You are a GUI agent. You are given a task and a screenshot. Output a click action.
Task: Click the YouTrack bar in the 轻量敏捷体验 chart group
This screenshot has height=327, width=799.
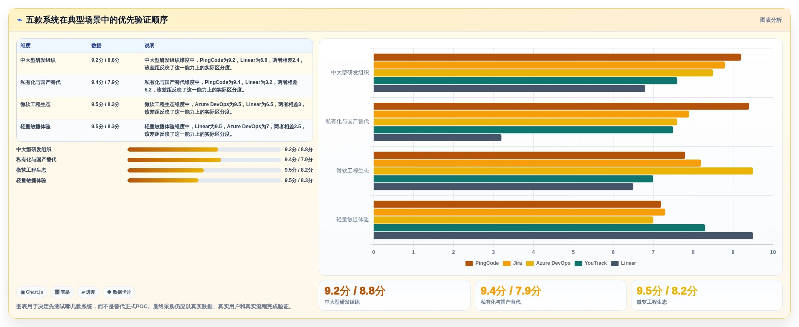pyautogui.click(x=539, y=228)
